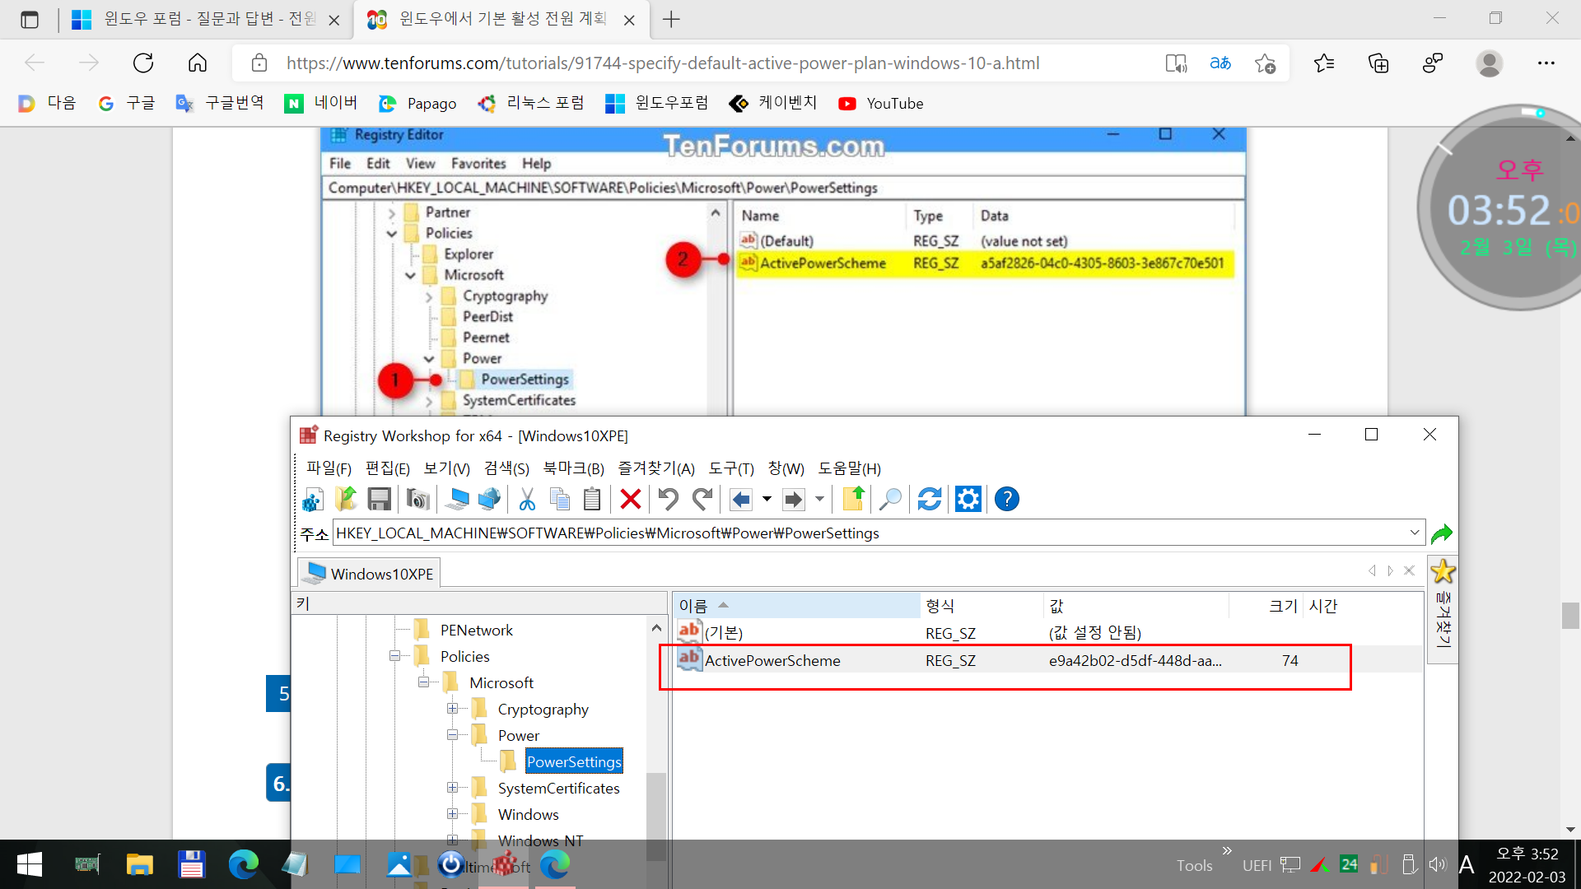Click the clipboard paste icon

592,499
